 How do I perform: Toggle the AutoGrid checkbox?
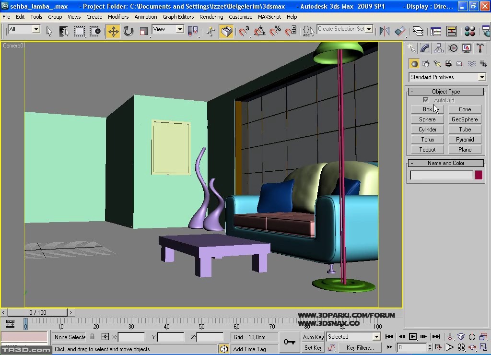pyautogui.click(x=426, y=100)
